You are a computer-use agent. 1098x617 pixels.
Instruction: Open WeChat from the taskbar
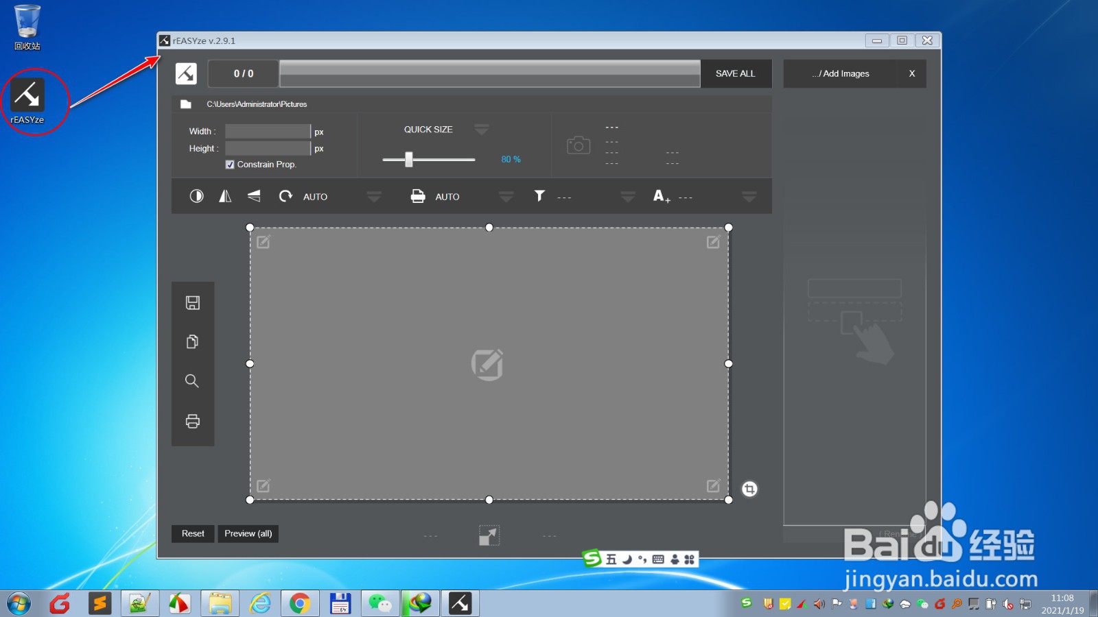coord(379,603)
